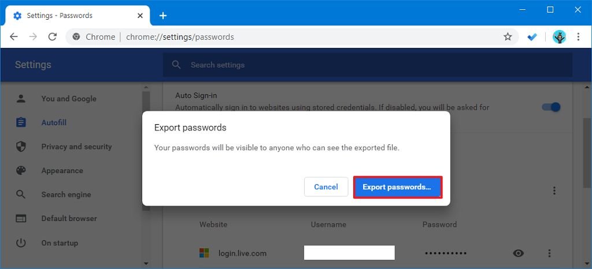Click the Appearance palette icon
Screen dimensions: 592x269
pos(21,171)
